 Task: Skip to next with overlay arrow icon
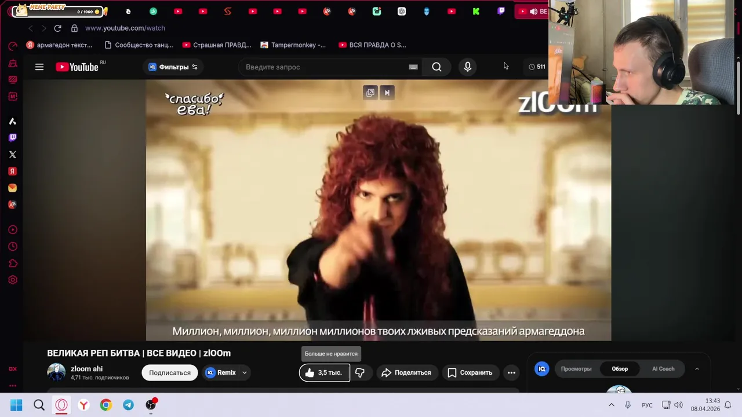[x=387, y=93]
